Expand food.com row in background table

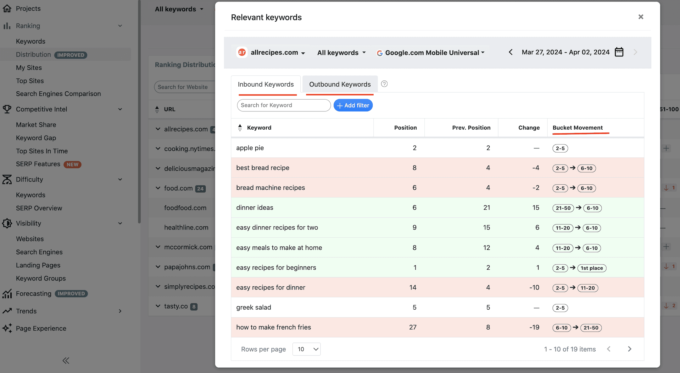(x=158, y=188)
